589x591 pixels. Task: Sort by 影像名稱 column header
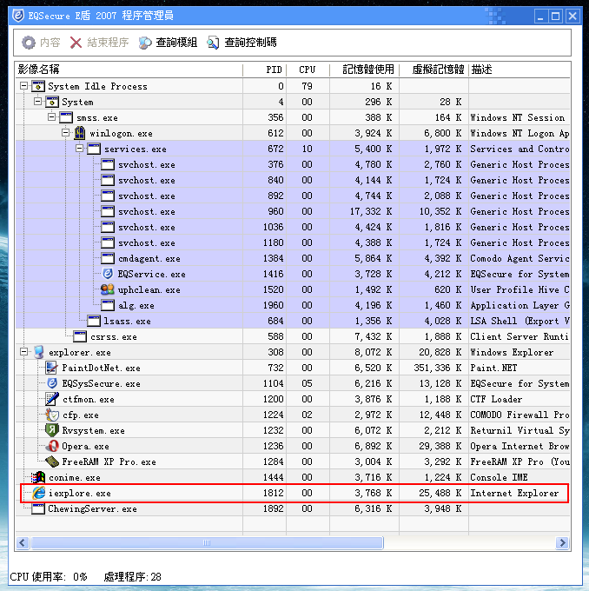pos(129,70)
